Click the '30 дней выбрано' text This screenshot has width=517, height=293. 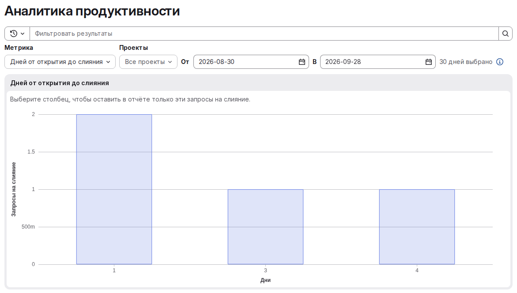click(465, 62)
